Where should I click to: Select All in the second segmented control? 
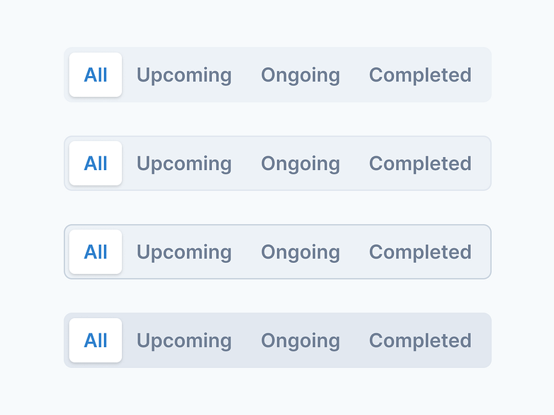pos(96,163)
